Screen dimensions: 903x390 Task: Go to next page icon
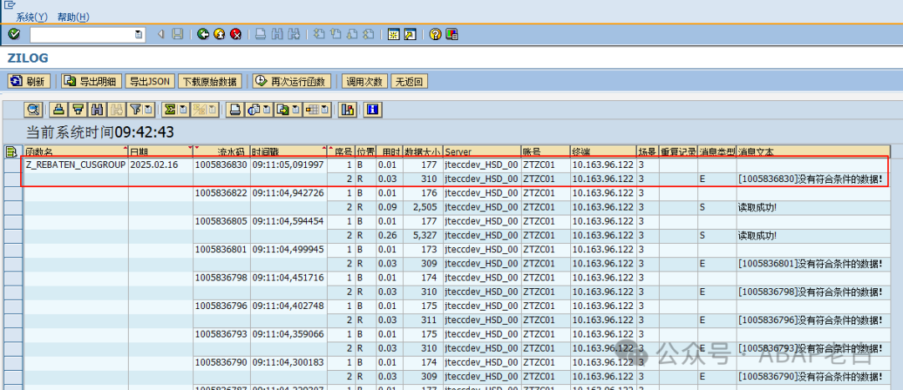click(353, 34)
